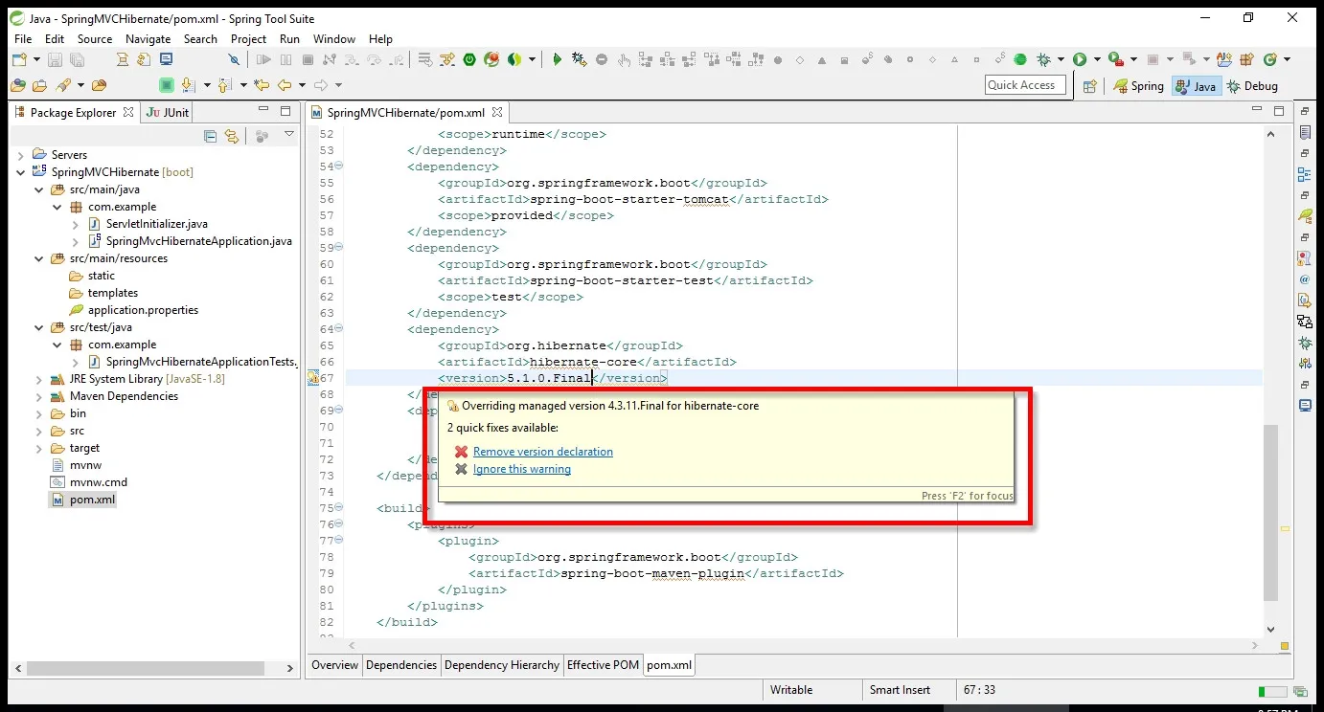Click the Collapse All icon in Package Explorer
The width and height of the screenshot is (1324, 712).
[211, 137]
